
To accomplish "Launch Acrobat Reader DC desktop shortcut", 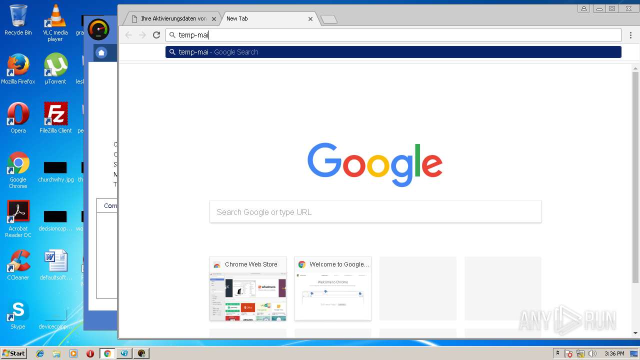I will (18, 219).
